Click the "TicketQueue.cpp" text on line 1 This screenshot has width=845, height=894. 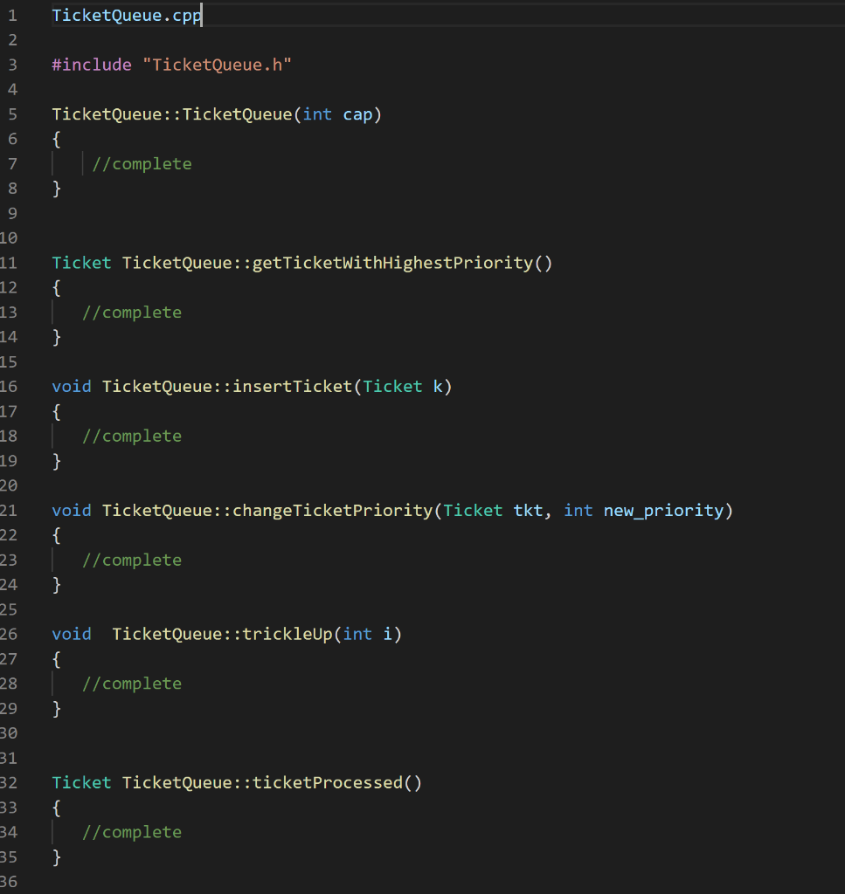[x=127, y=16]
